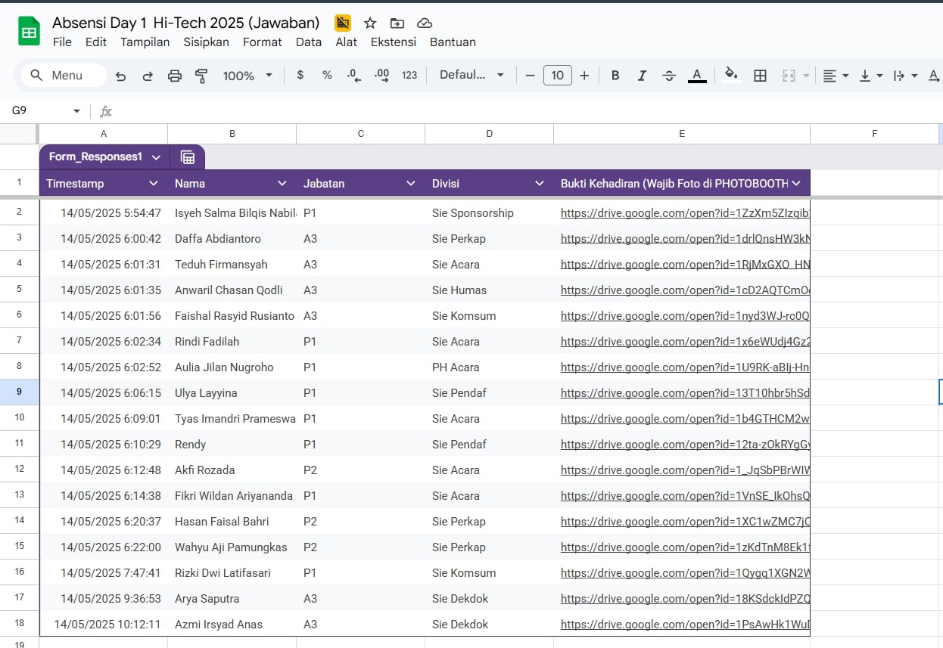Toggle bold formatting
This screenshot has width=943, height=648.
(615, 75)
